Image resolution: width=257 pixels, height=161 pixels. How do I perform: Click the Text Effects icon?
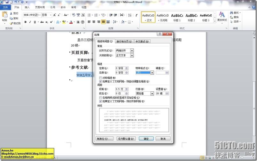(x=58, y=22)
